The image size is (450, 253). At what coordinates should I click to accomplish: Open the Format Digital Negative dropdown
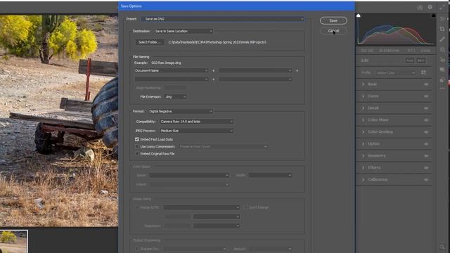tap(181, 111)
